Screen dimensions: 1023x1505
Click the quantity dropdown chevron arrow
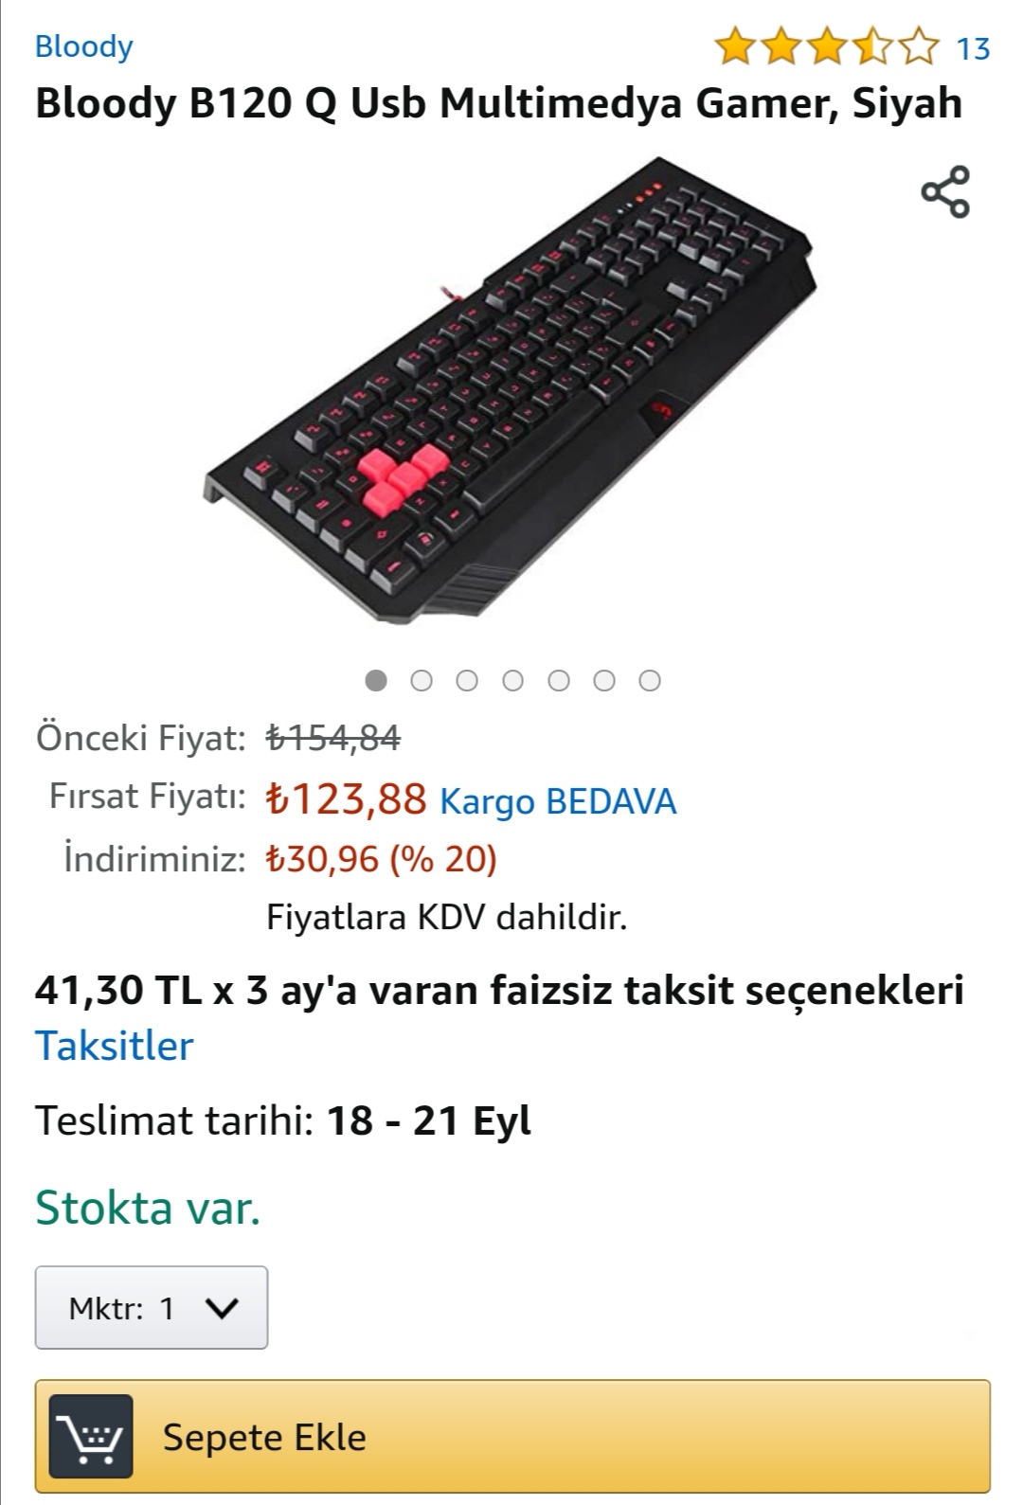point(223,1309)
